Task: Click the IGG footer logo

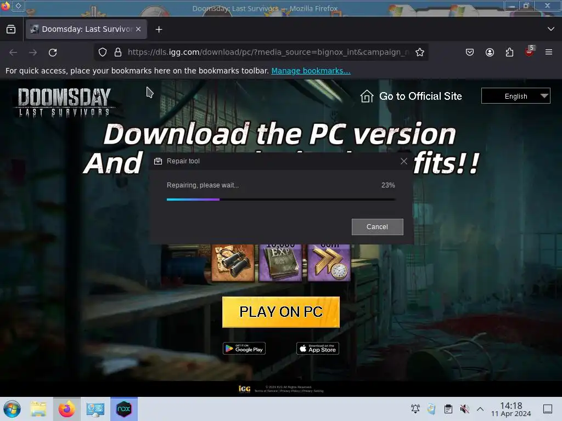Action: point(244,389)
